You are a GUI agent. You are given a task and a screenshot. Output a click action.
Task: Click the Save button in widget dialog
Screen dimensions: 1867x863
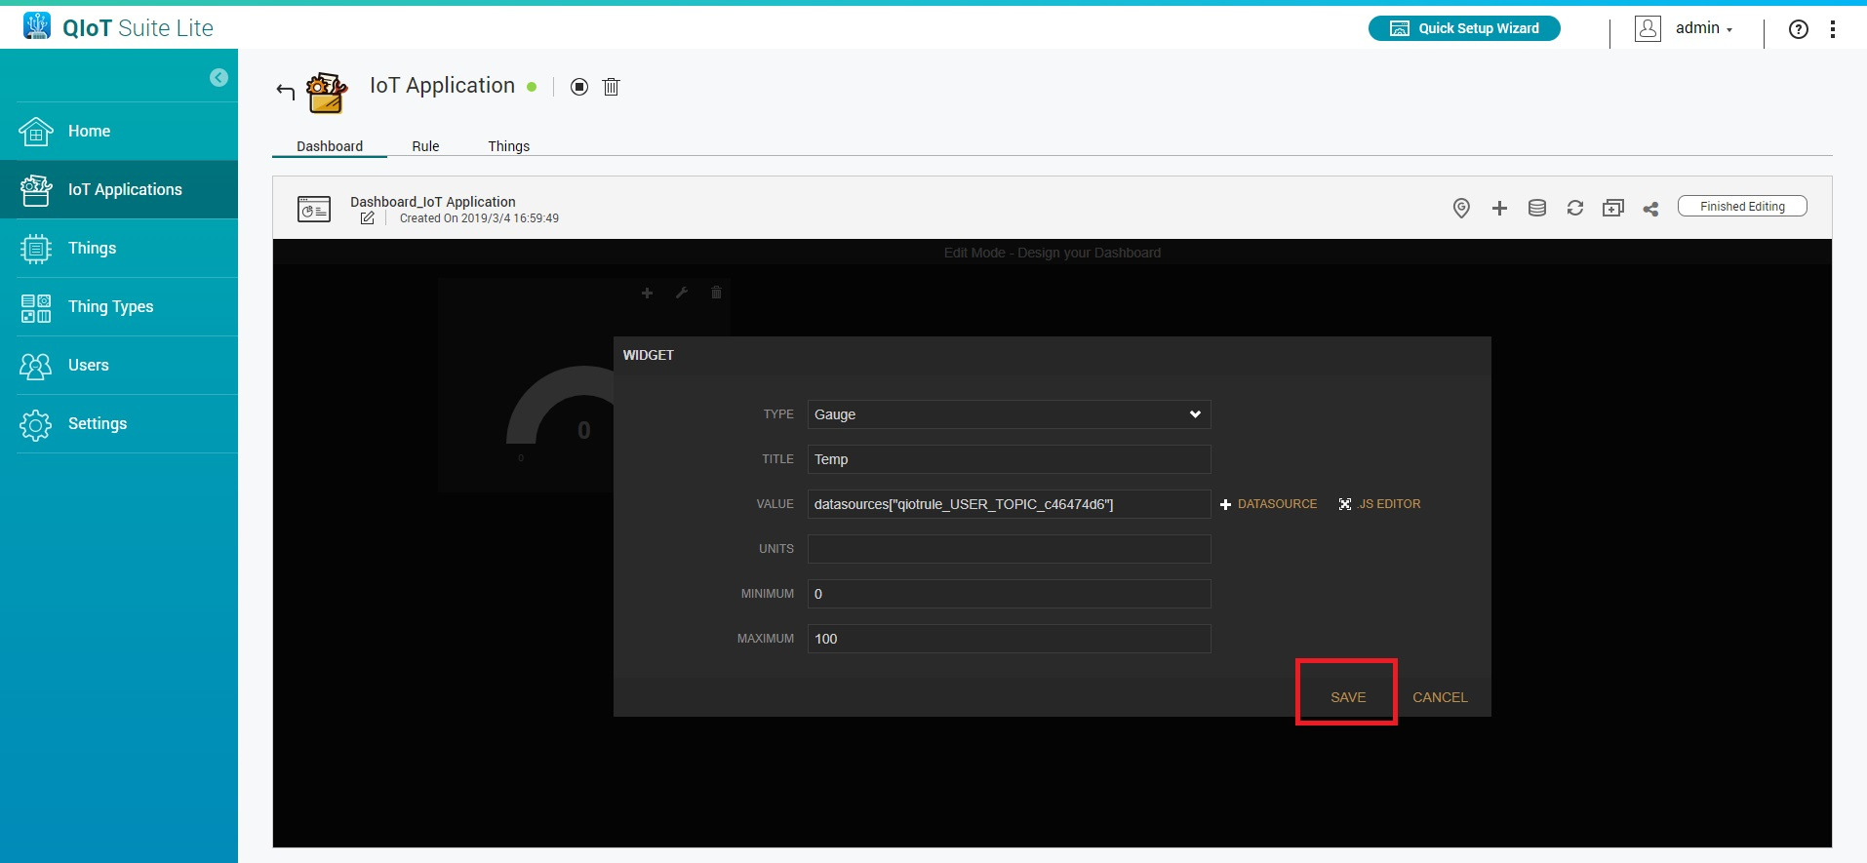click(x=1347, y=697)
